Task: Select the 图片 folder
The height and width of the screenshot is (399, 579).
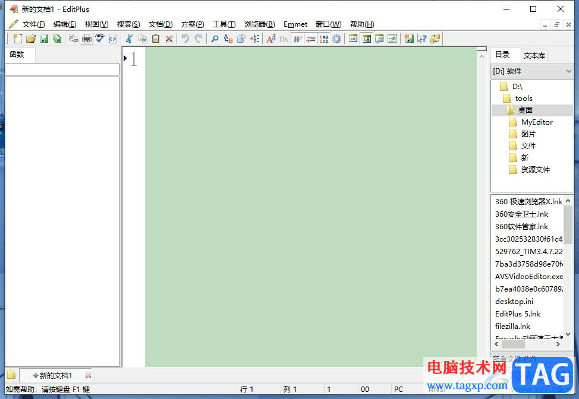Action: pos(528,134)
